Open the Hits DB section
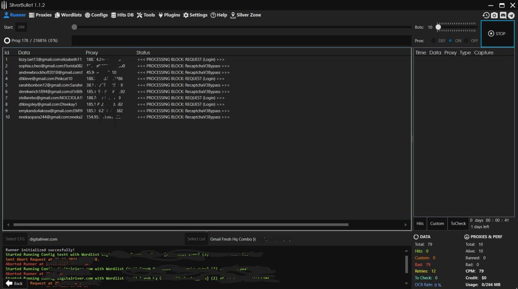The height and width of the screenshot is (289, 518). 122,15
